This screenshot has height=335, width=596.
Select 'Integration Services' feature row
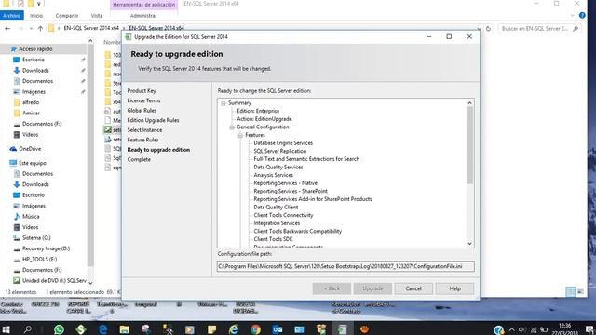pyautogui.click(x=277, y=223)
